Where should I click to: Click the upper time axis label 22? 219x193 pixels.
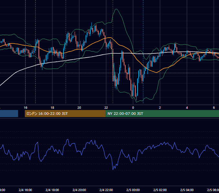[106, 108]
